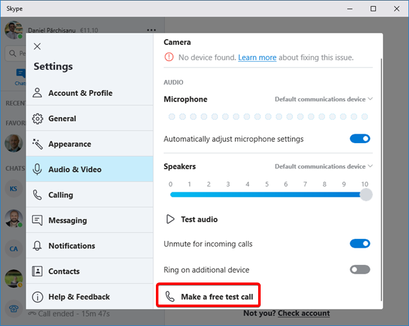Screen dimensions: 409x326
Task: Open General settings section
Action: (90, 119)
